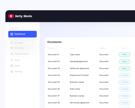Click the MAIN MENU label
135x108 pixels.
[14, 28]
